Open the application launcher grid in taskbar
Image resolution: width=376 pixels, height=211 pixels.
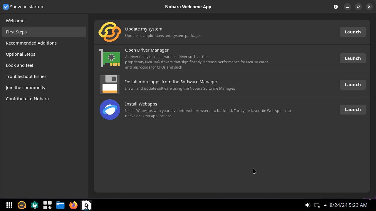(9, 205)
